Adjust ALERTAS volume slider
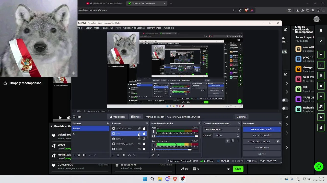This screenshot has height=183, width=327. coord(177,136)
